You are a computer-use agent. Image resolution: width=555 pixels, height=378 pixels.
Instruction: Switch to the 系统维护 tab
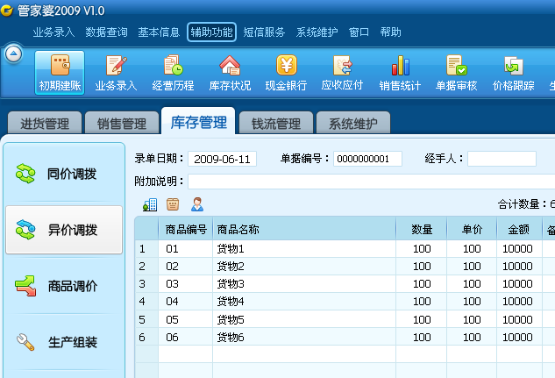pyautogui.click(x=353, y=123)
